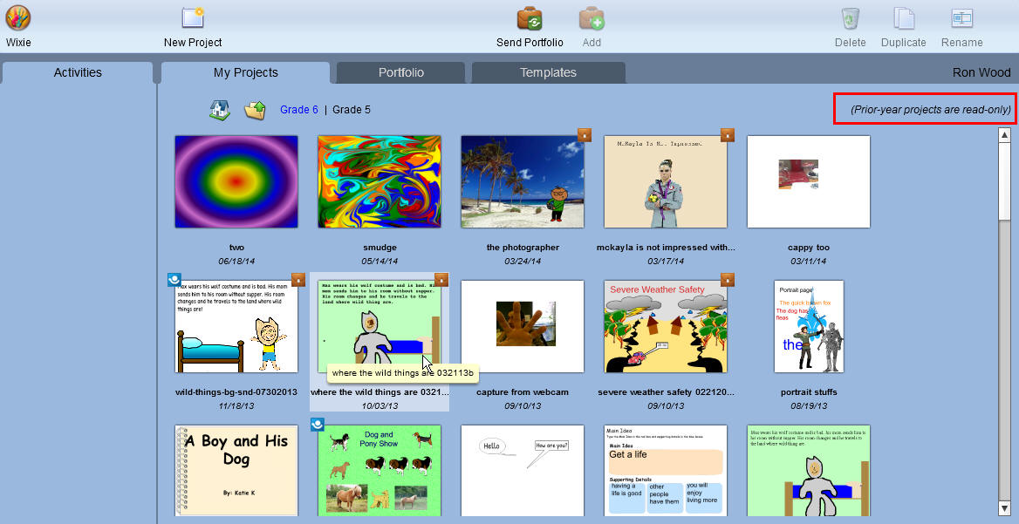This screenshot has height=524, width=1019.
Task: Select the wild-things-bg-snd-07302013 thumbnail
Action: [x=236, y=327]
